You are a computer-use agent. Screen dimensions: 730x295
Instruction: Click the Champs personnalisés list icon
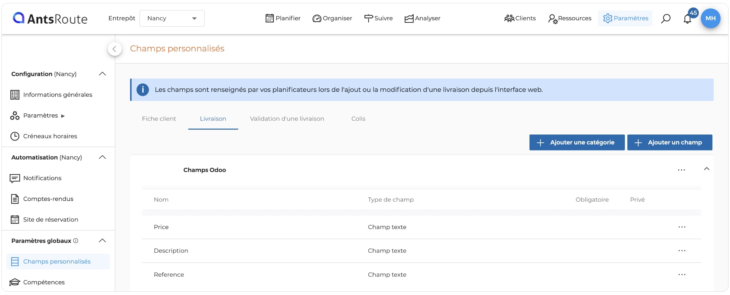[15, 261]
